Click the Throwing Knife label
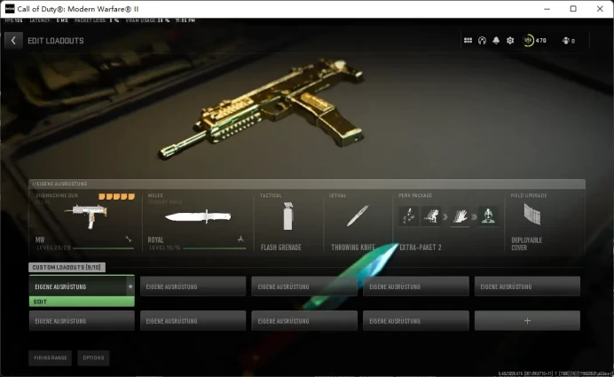This screenshot has height=377, width=614. coord(353,247)
